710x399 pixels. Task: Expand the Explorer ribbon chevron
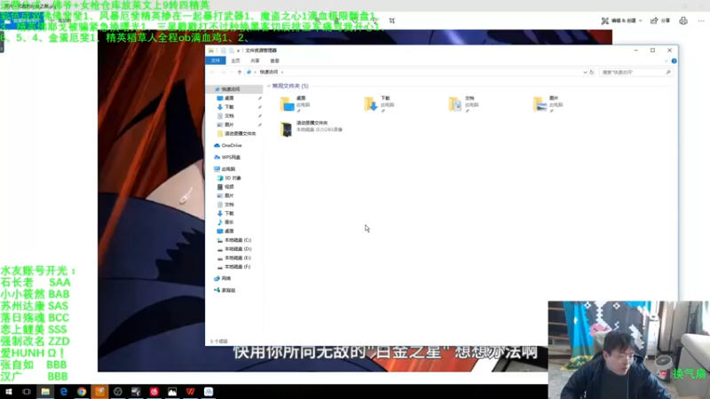click(666, 61)
